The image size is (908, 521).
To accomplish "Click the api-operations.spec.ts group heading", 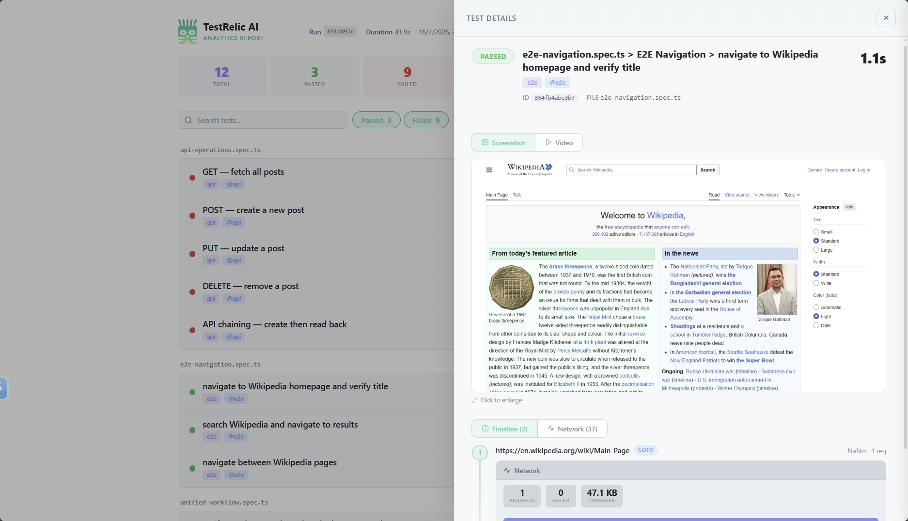I will [220, 150].
